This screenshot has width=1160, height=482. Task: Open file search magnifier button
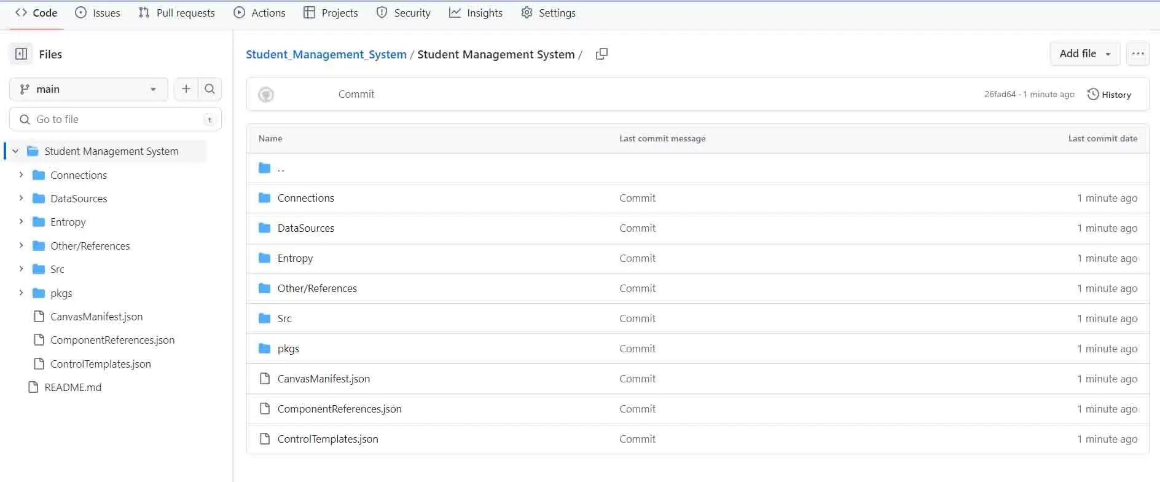pos(210,89)
